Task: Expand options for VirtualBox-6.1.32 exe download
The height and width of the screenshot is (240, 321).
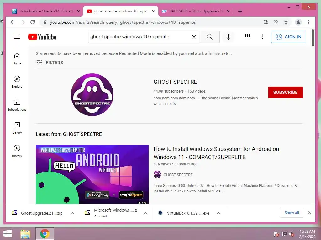Action: coord(218,213)
